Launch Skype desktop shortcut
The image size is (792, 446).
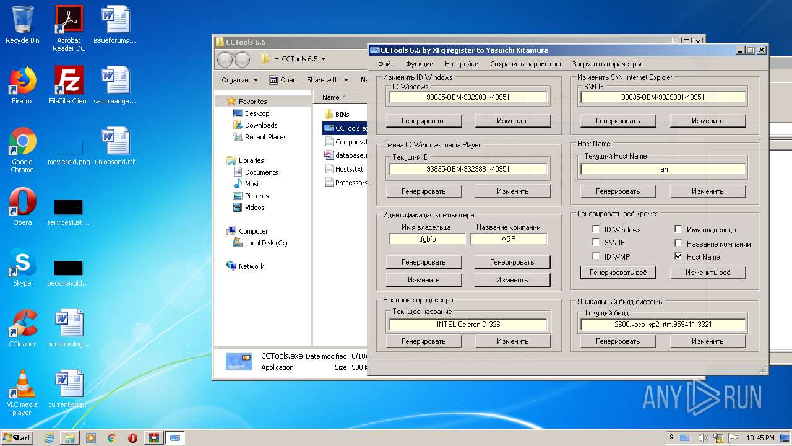22,268
